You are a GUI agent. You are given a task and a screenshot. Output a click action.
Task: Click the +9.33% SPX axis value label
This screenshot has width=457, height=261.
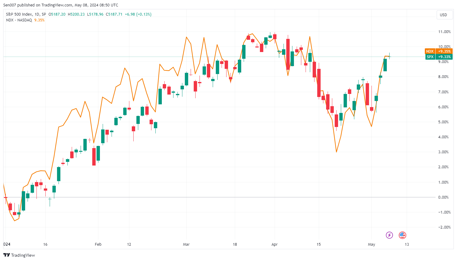(444, 57)
